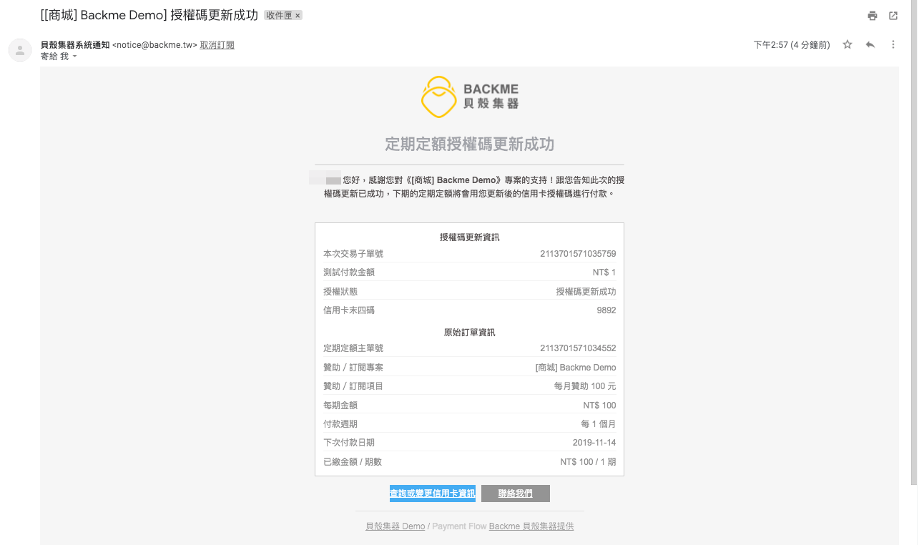
Task: Print this email with the printer icon
Action: (872, 16)
